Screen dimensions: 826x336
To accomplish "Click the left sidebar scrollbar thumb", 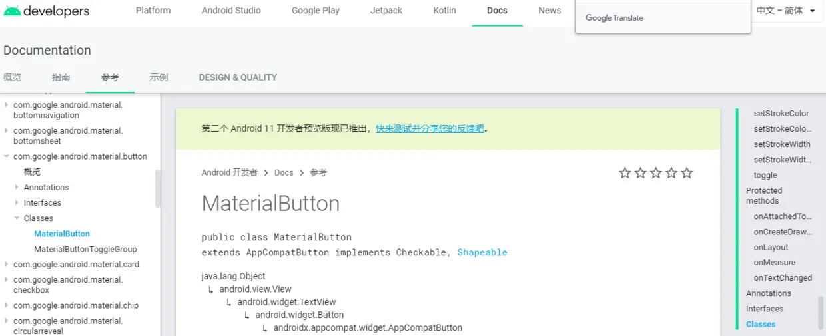I will click(158, 188).
